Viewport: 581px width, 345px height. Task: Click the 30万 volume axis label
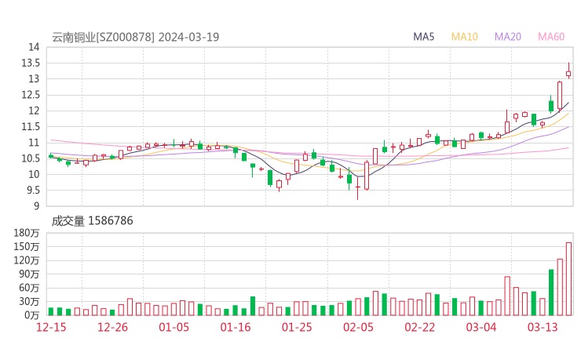click(29, 301)
